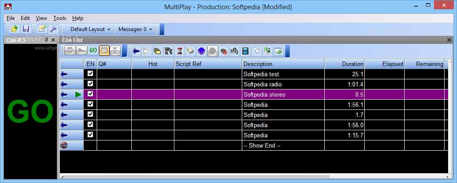This screenshot has height=183, width=457.
Task: Click the 25.1 duration cell
Action: click(x=345, y=74)
